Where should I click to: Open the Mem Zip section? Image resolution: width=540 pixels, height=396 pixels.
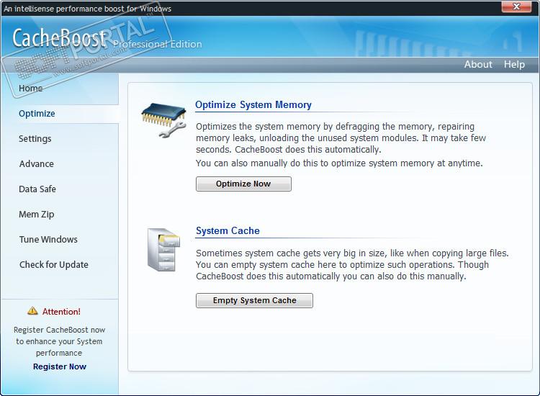point(37,214)
